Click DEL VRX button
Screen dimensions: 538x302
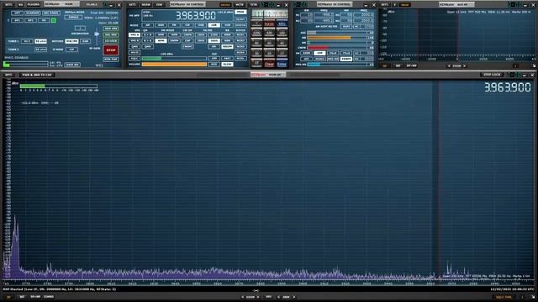[x=110, y=35]
